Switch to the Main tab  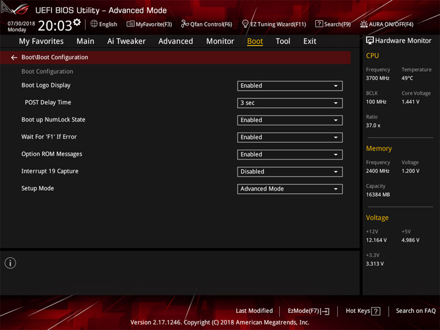coord(86,42)
